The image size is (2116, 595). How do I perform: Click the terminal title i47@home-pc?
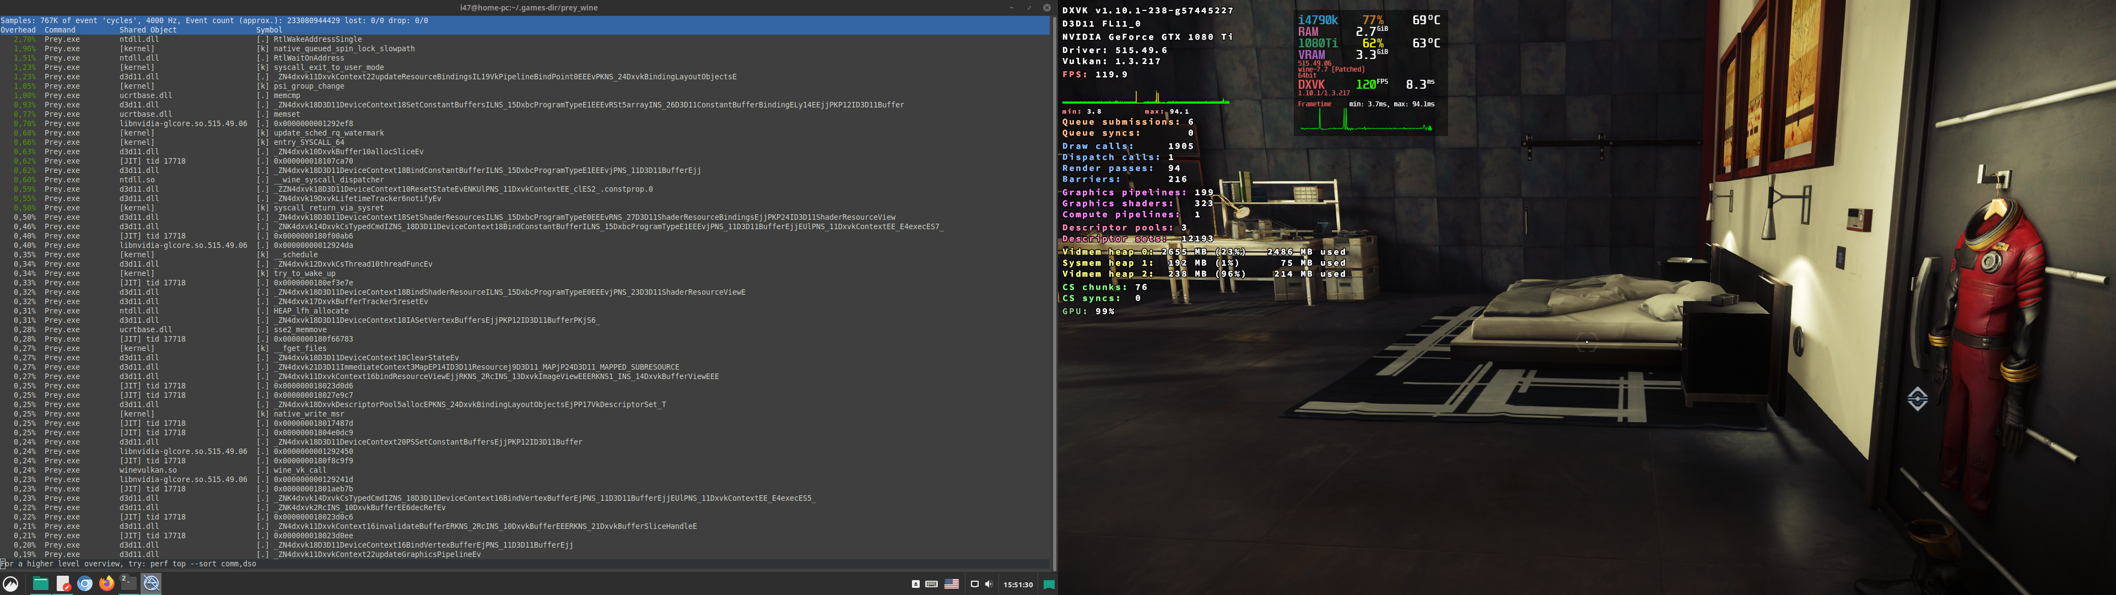pyautogui.click(x=528, y=7)
